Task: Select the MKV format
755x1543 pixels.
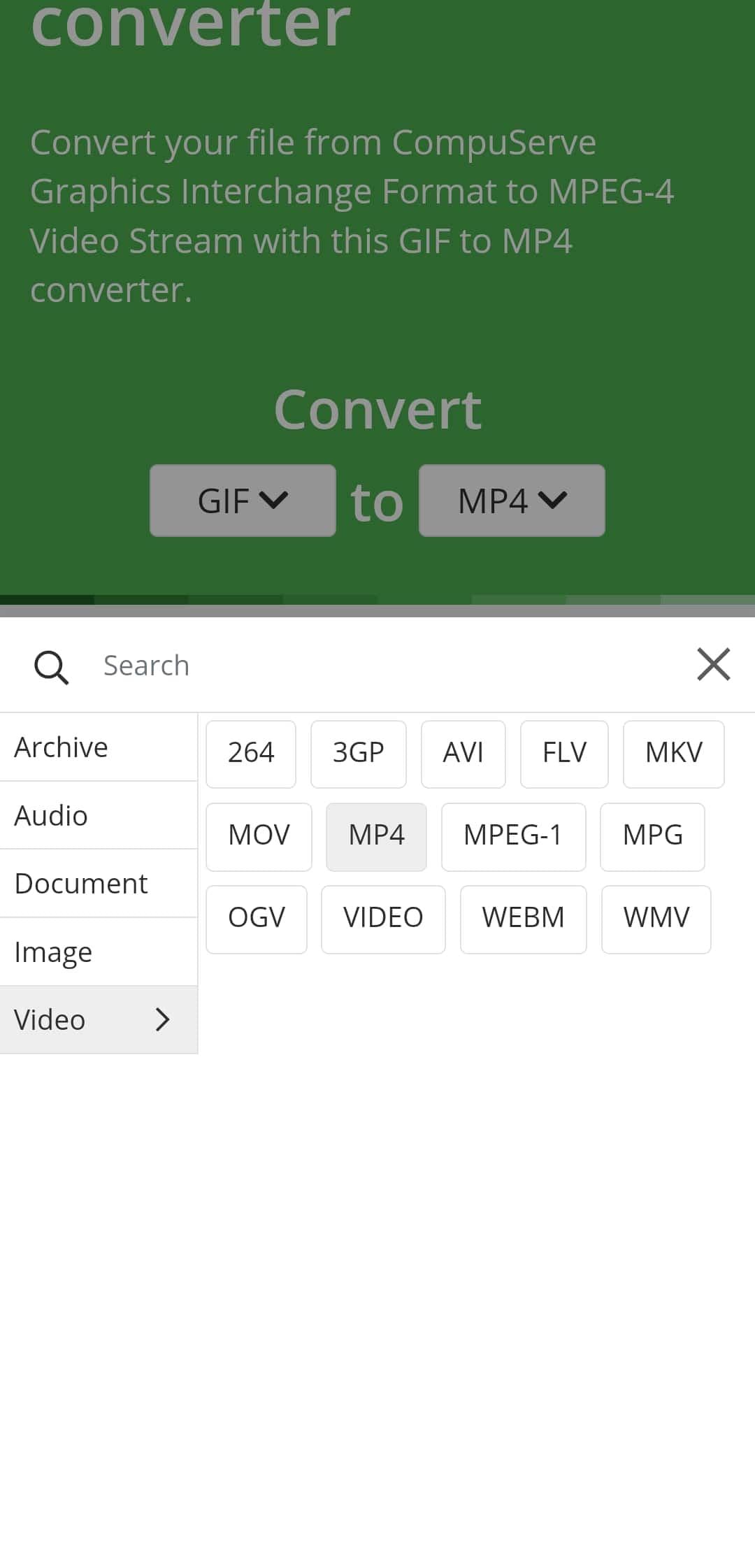Action: 673,754
